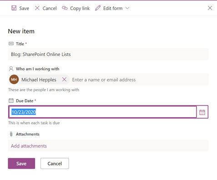This screenshot has width=217, height=180.
Task: Click the Add attachments link
Action: pos(29,146)
